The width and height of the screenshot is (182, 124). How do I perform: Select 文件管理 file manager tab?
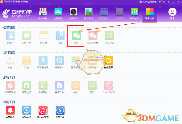click(x=119, y=12)
